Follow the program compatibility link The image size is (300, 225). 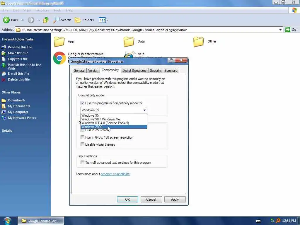115,174
